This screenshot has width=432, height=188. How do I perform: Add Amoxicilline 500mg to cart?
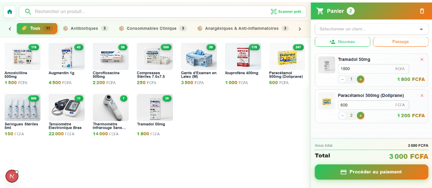(23, 64)
